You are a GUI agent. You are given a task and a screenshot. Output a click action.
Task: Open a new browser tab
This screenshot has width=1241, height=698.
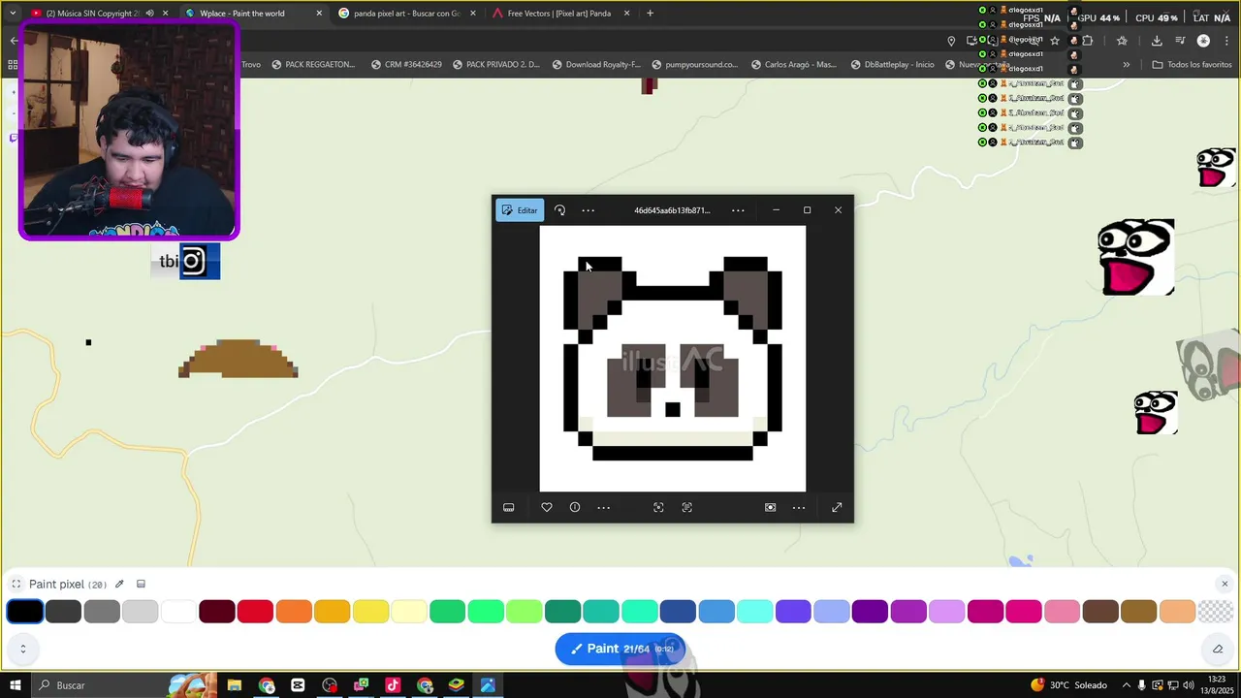650,14
